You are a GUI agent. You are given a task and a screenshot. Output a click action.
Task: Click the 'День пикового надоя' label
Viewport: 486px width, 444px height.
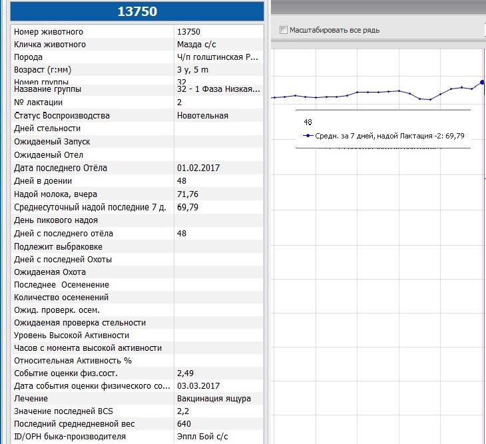56,220
